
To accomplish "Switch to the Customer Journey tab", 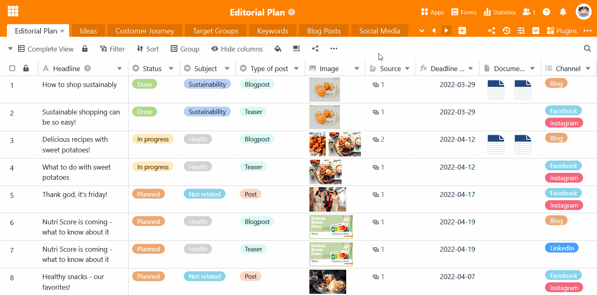I will click(144, 31).
